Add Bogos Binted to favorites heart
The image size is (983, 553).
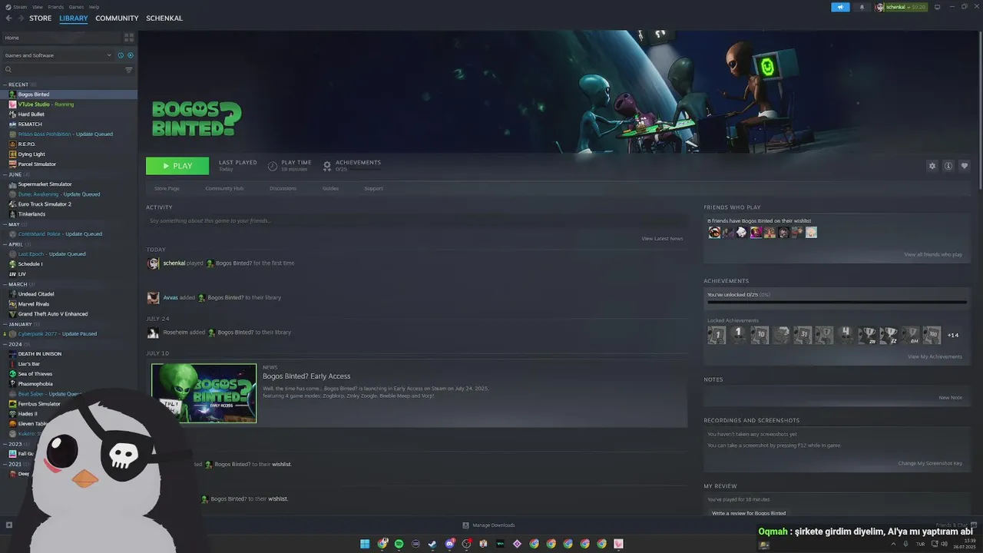[x=965, y=166]
